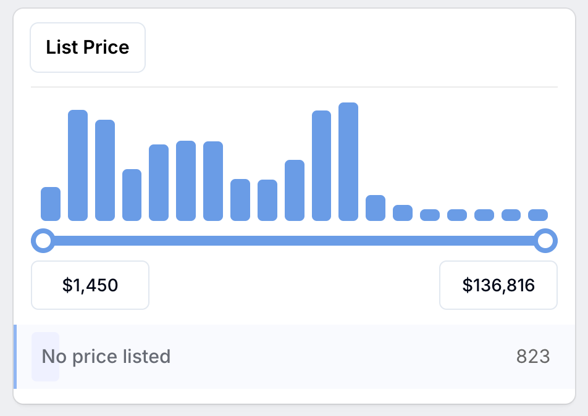Click the tallest histogram bar
Viewport: 588px width, 416px height.
tap(348, 162)
